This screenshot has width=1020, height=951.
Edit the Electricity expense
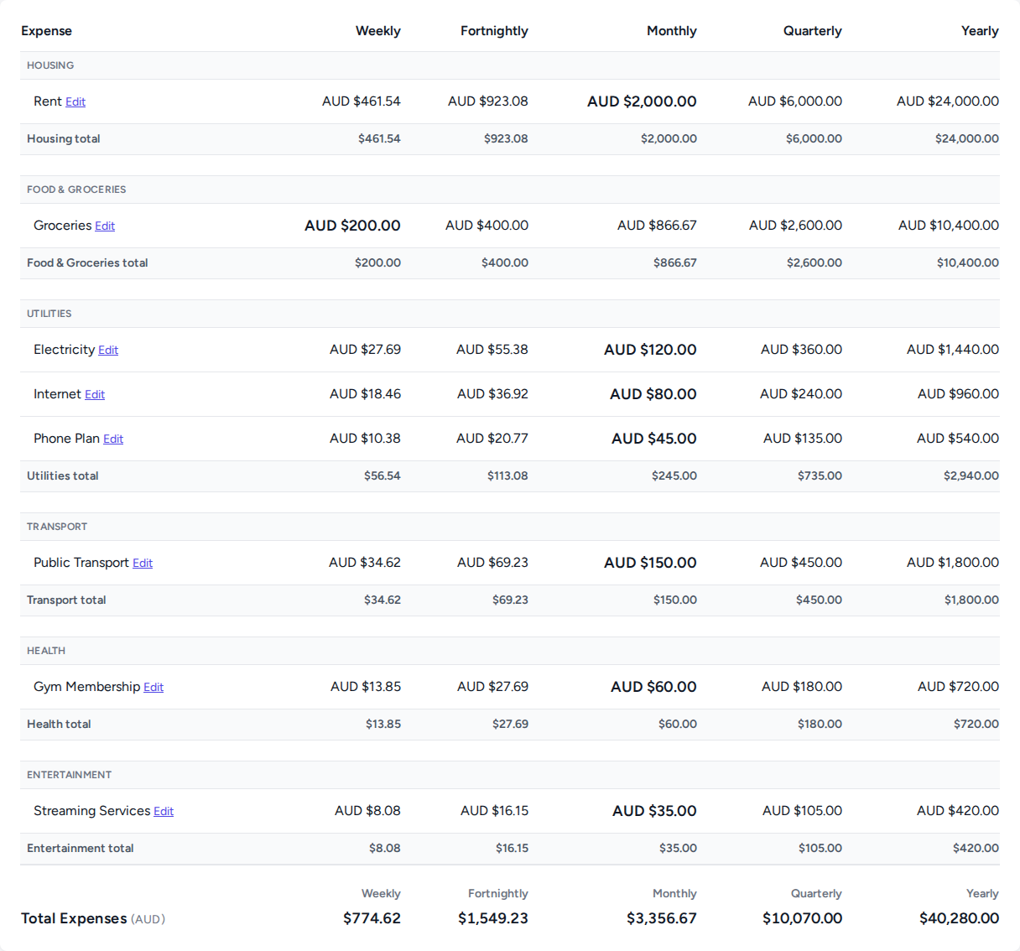click(x=108, y=350)
